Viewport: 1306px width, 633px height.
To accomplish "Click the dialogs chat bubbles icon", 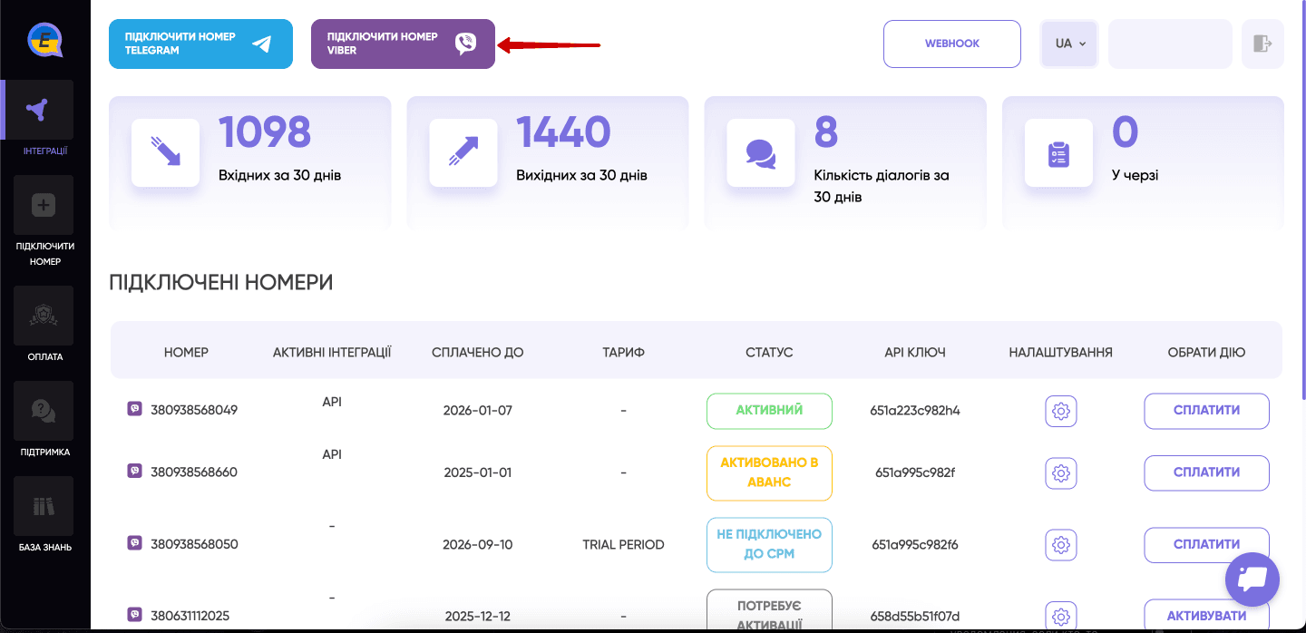I will click(761, 153).
